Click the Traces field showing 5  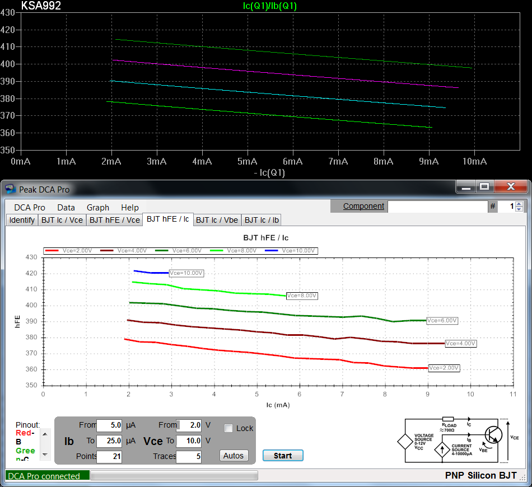click(x=189, y=456)
